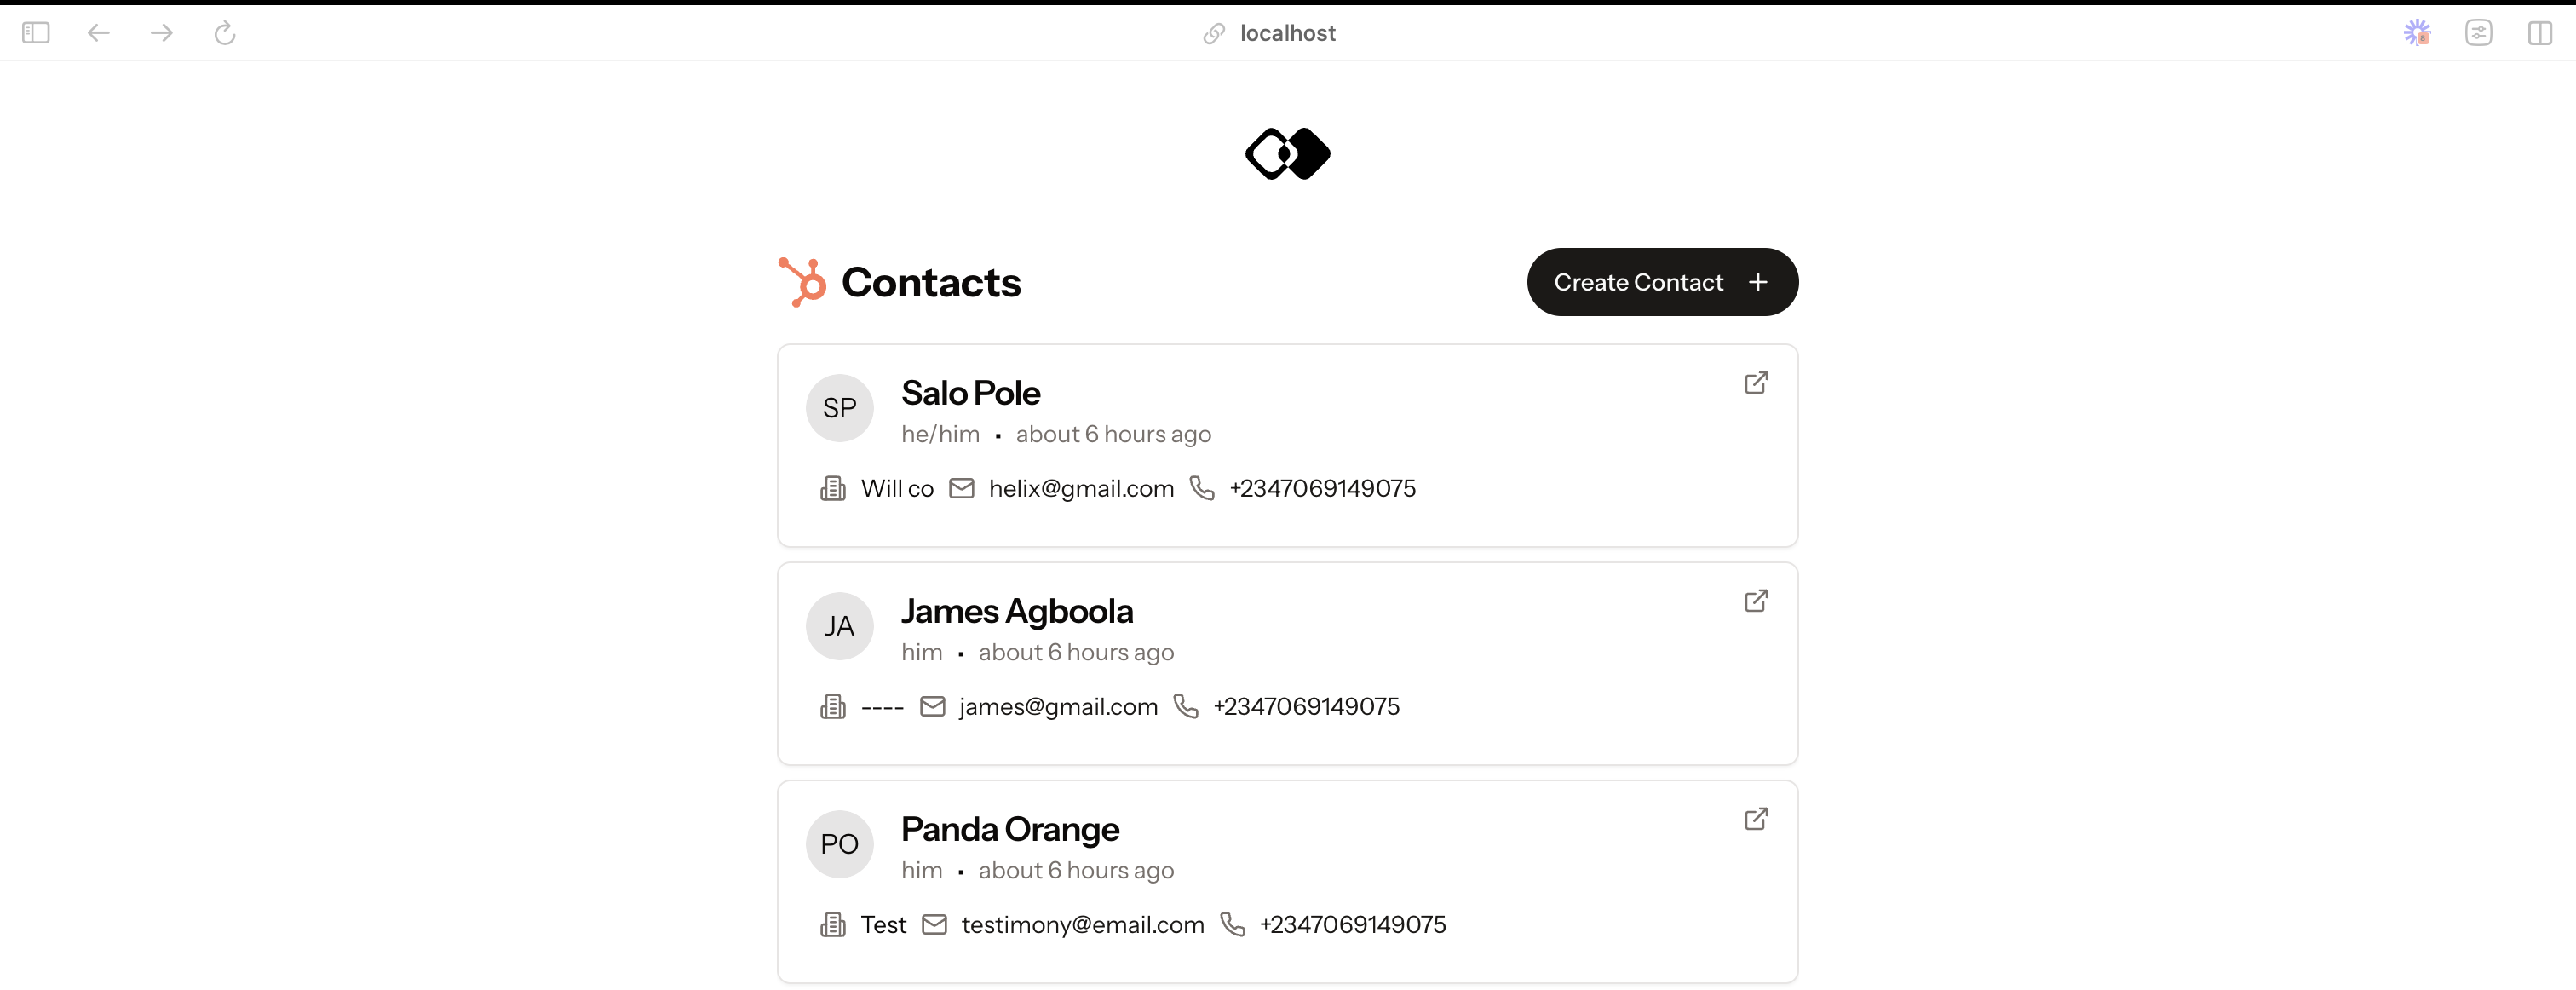
Task: Toggle the split view icon
Action: 2540,33
